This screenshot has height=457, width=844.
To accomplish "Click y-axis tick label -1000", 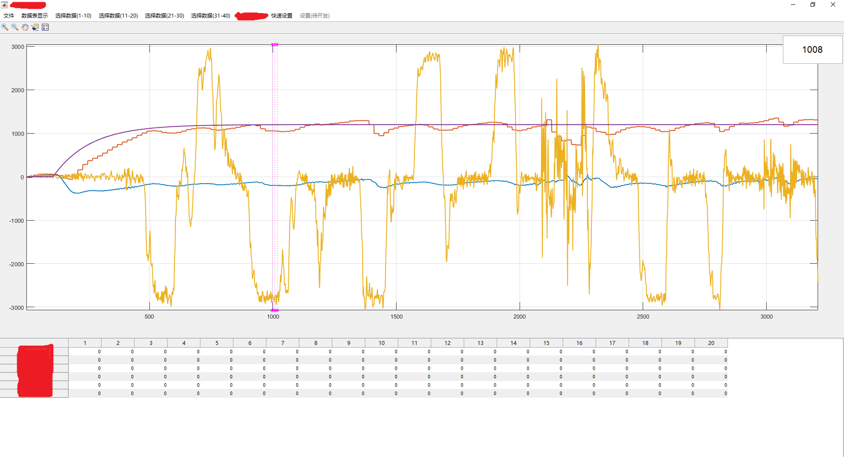I will click(x=16, y=221).
